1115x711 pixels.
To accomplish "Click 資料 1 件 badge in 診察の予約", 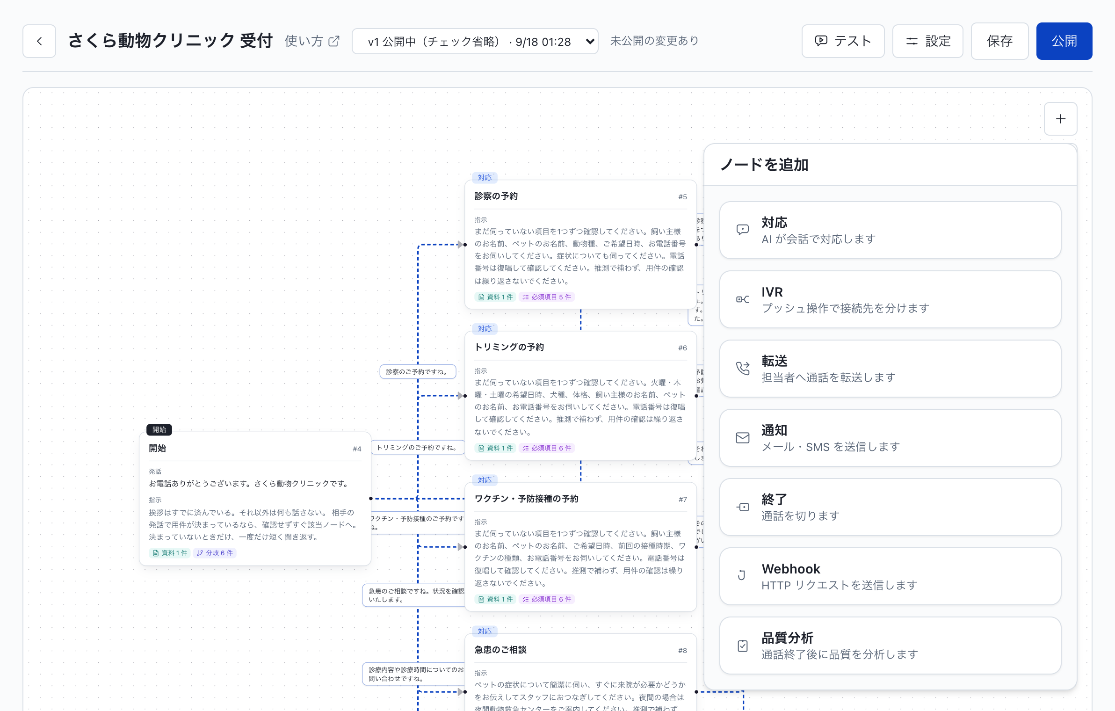I will 495,297.
